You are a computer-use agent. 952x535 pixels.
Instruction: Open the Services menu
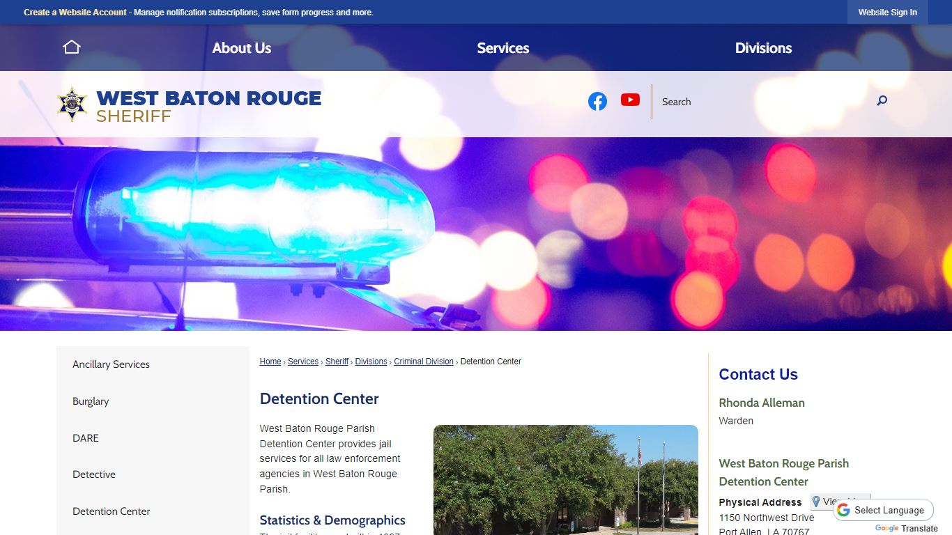502,48
